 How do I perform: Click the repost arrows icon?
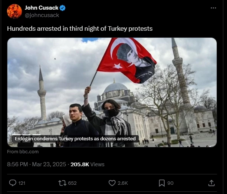click(x=62, y=183)
